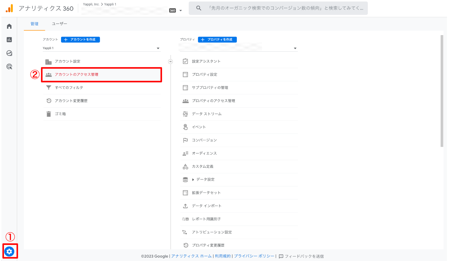Select アカウント設定 menu item
451x261 pixels.
(102, 61)
